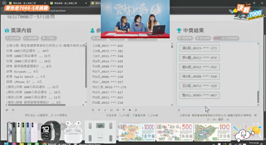Click participant row 0937-***-025
The height and width of the screenshot is (145, 266).
[x=108, y=46]
